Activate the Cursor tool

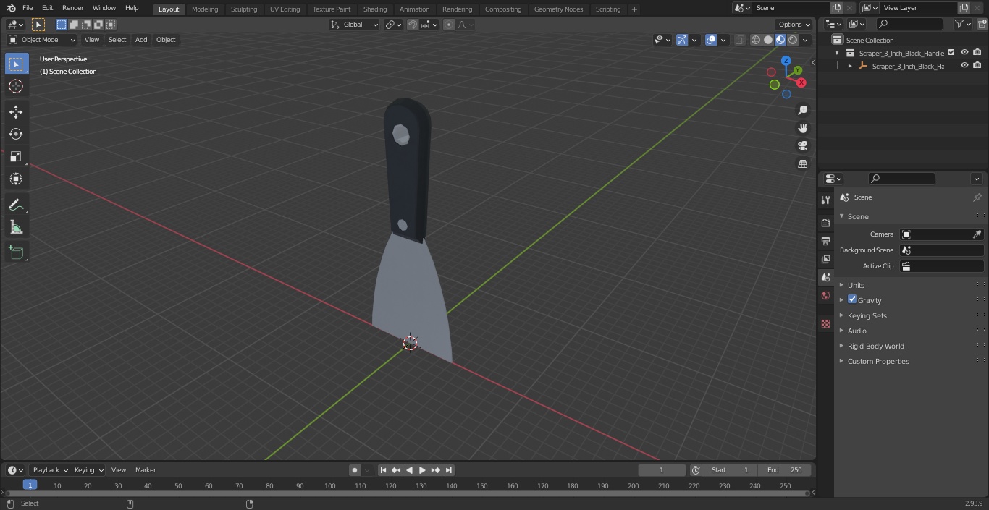click(16, 86)
